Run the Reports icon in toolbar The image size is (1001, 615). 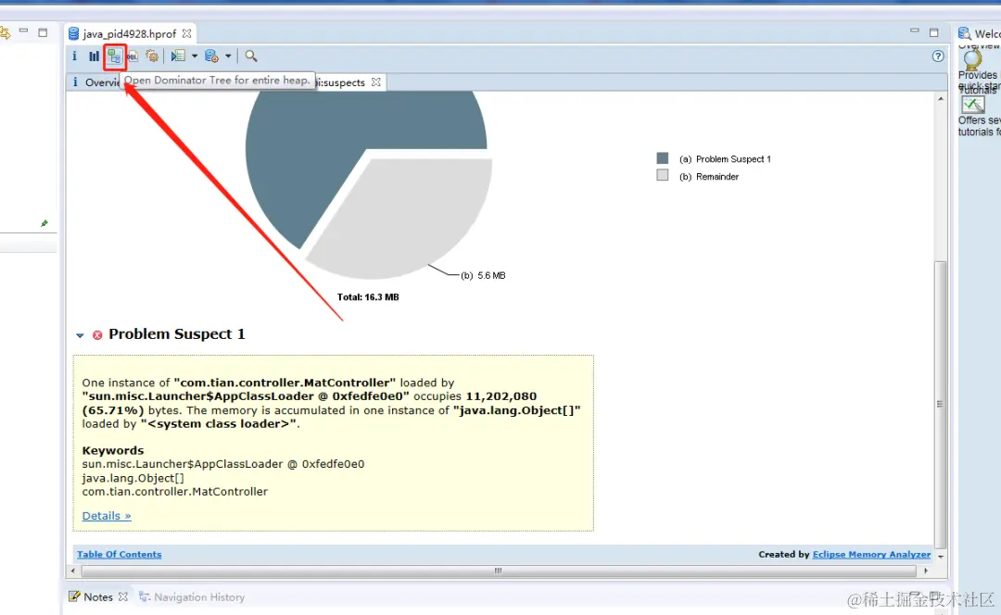point(178,56)
